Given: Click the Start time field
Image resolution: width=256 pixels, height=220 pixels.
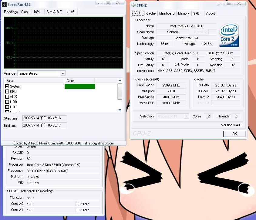Looking at the screenshot, I should coord(44,118).
